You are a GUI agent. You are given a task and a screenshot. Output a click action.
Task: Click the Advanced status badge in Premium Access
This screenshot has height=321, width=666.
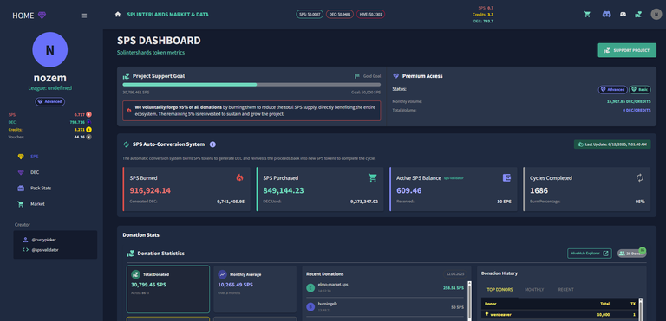point(612,90)
